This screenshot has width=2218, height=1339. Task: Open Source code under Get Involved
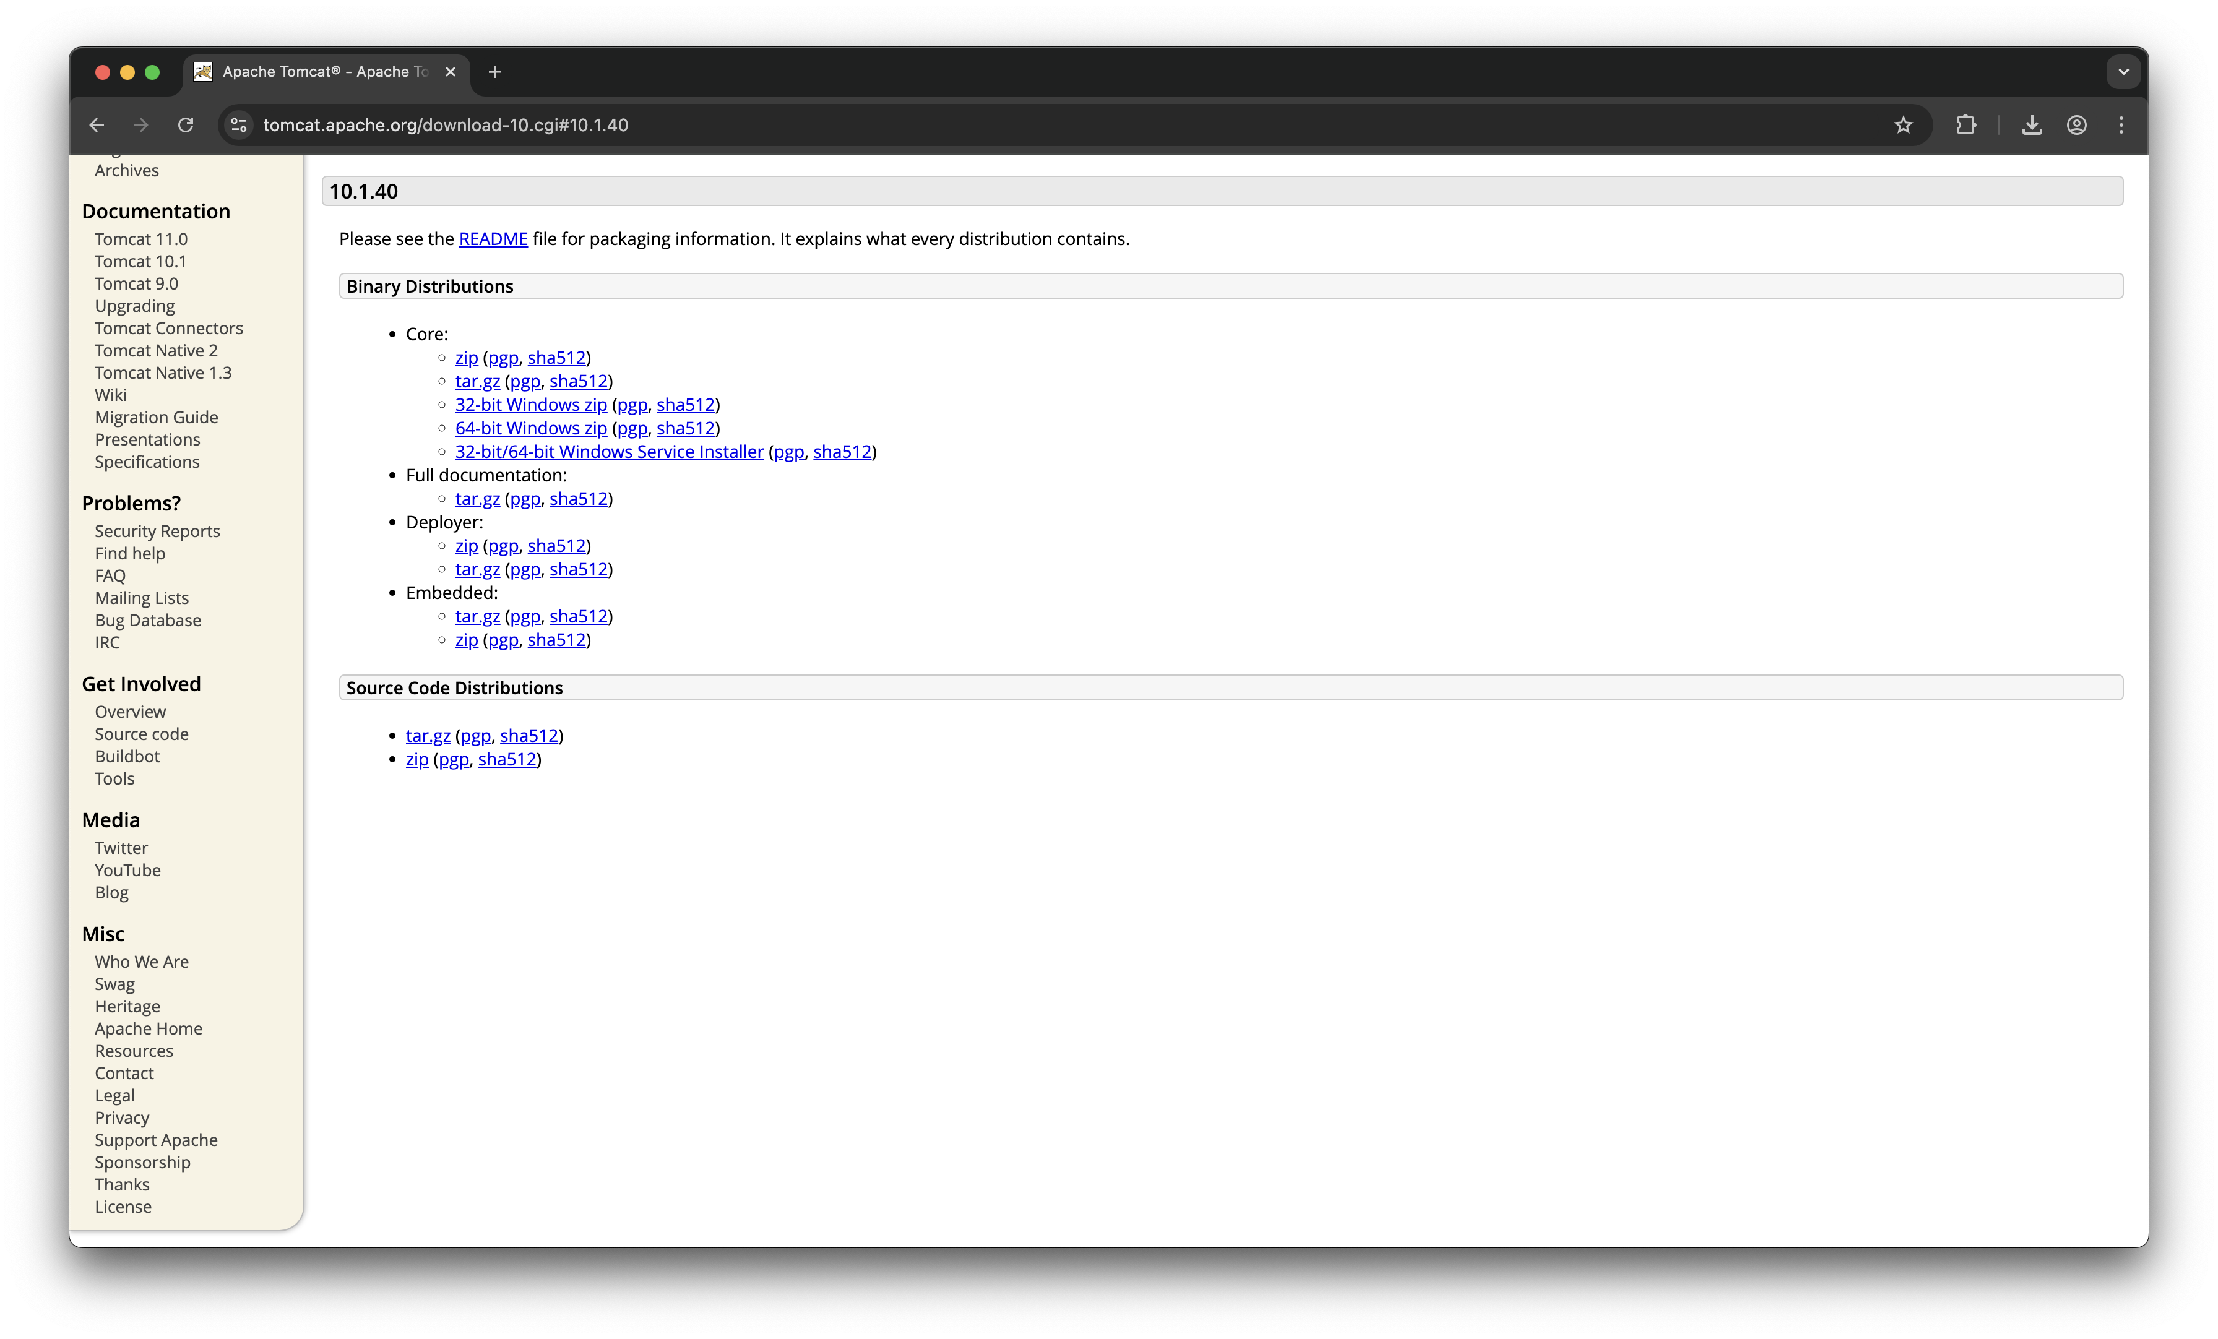[142, 733]
